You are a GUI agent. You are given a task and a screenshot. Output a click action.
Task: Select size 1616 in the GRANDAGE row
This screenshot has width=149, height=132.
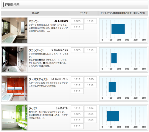pyautogui.click(x=90, y=50)
